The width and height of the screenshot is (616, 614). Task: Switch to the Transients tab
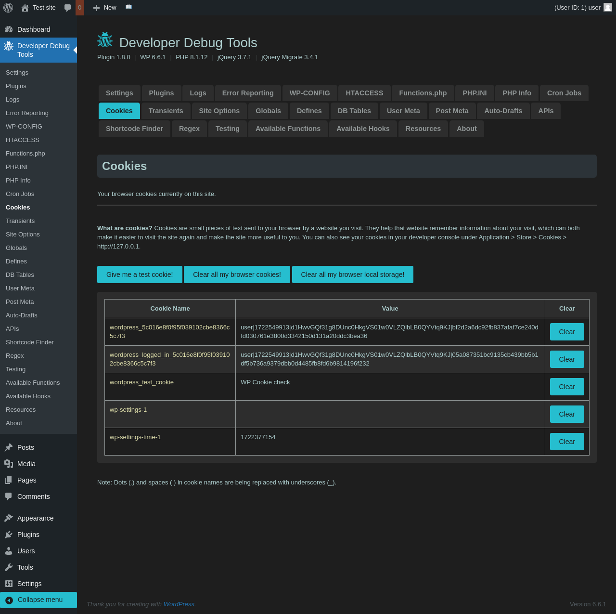166,111
